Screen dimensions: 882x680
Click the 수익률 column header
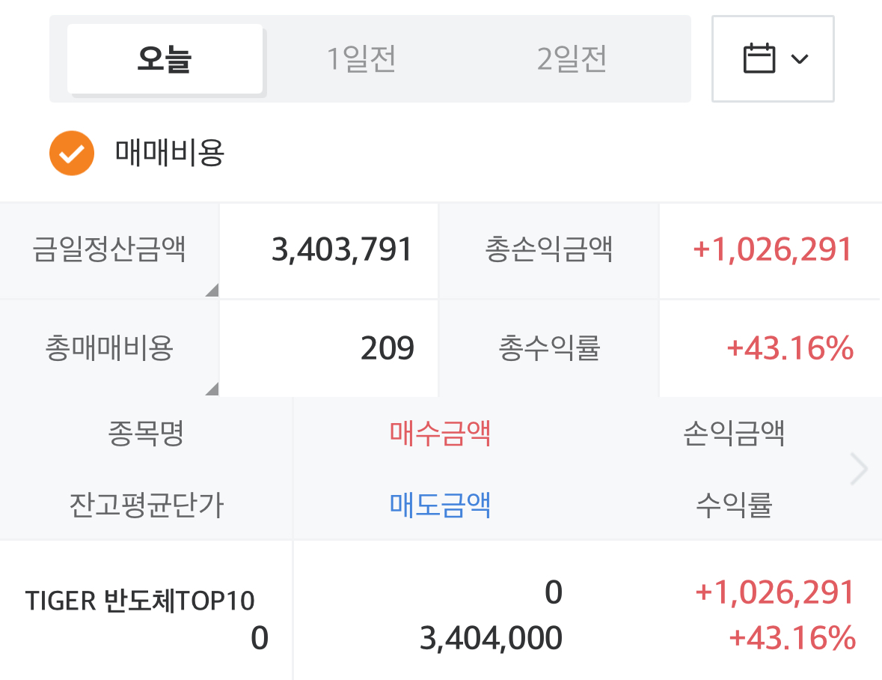pyautogui.click(x=734, y=506)
